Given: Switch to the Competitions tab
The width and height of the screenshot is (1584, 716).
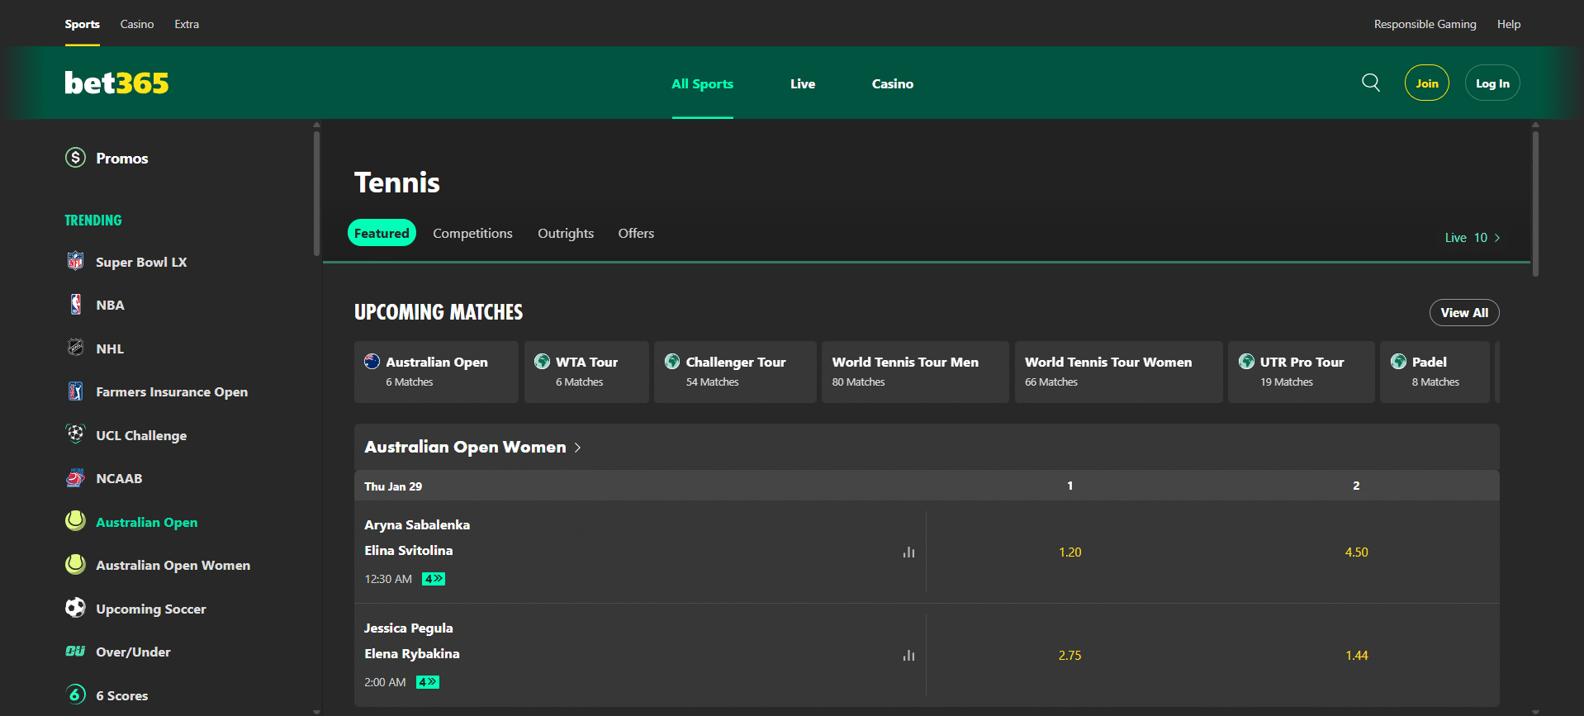Looking at the screenshot, I should pyautogui.click(x=472, y=234).
